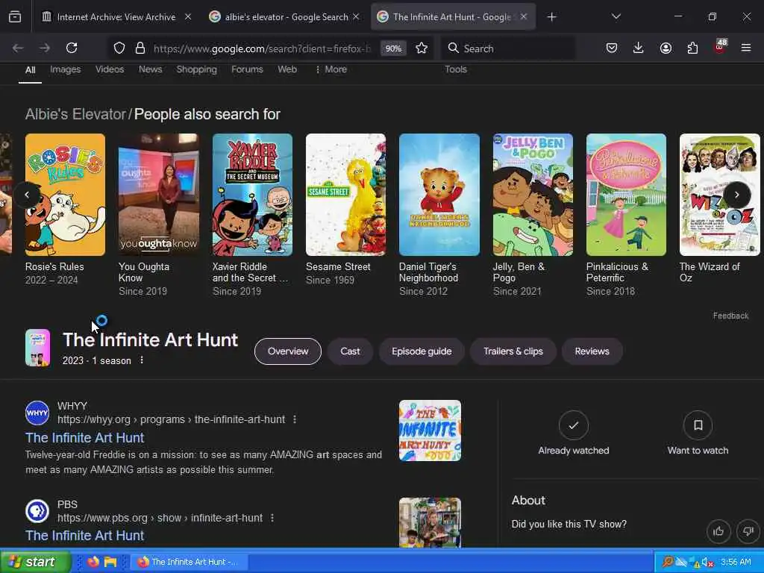This screenshot has width=764, height=573.
Task: Open Daniel Tiger's Neighborhood card
Action: pos(439,215)
